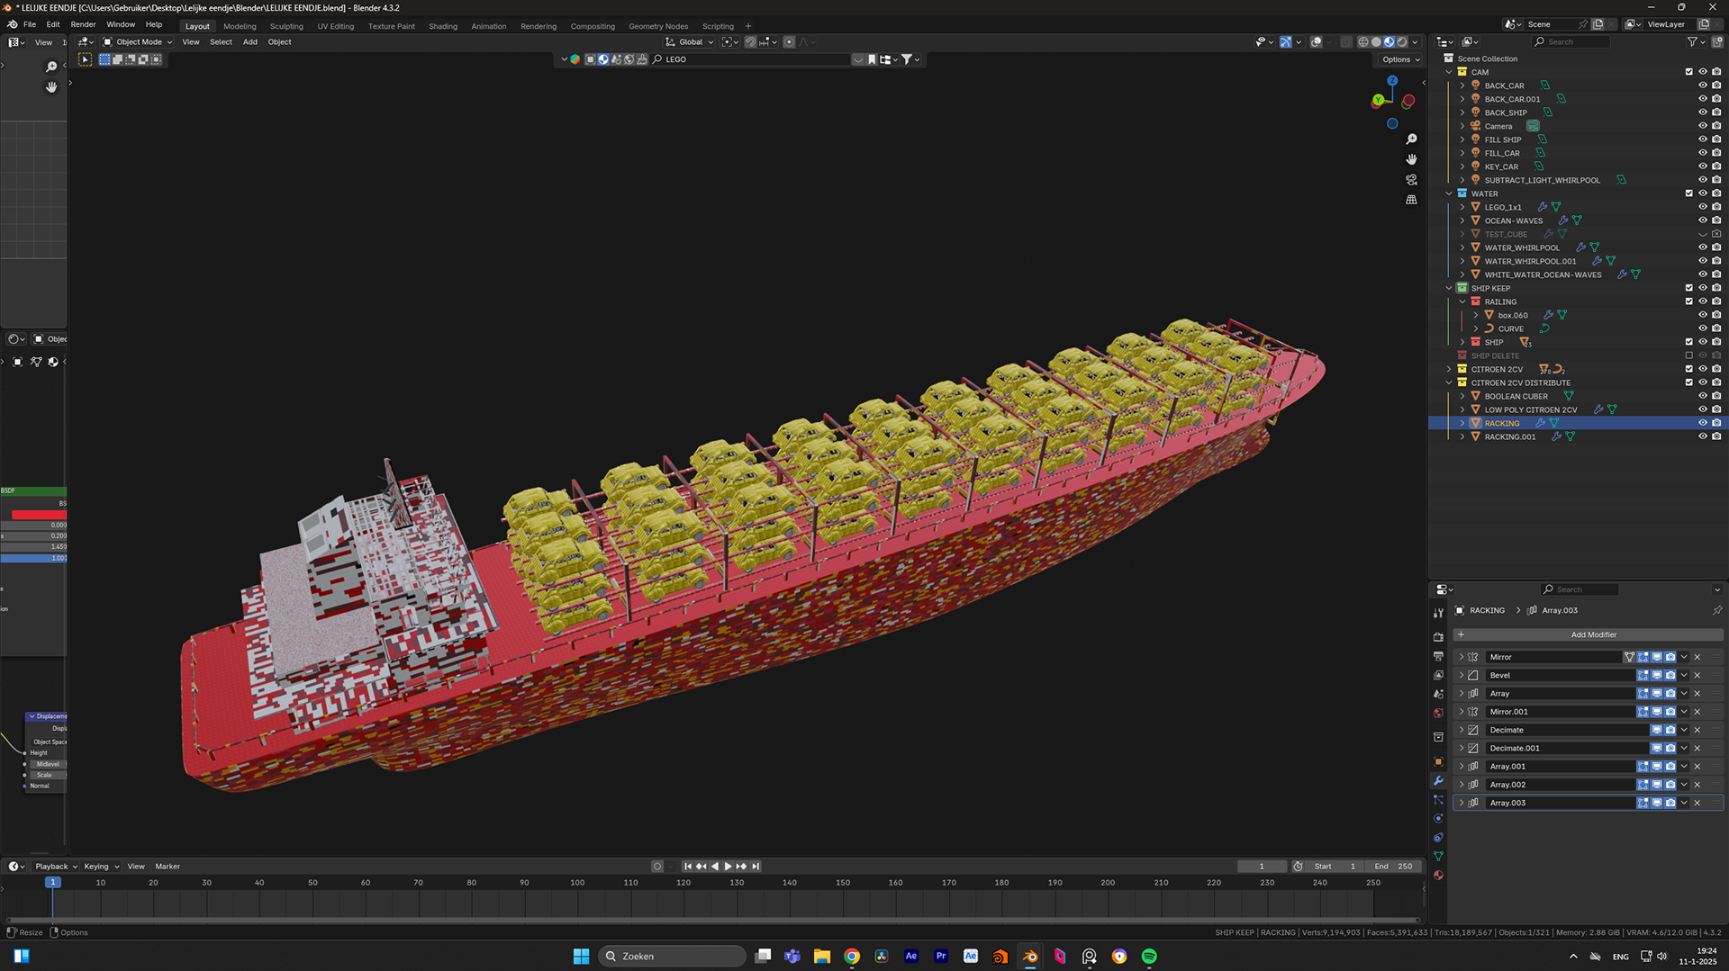Open the Keying popover in timeline
The image size is (1729, 971).
point(101,867)
